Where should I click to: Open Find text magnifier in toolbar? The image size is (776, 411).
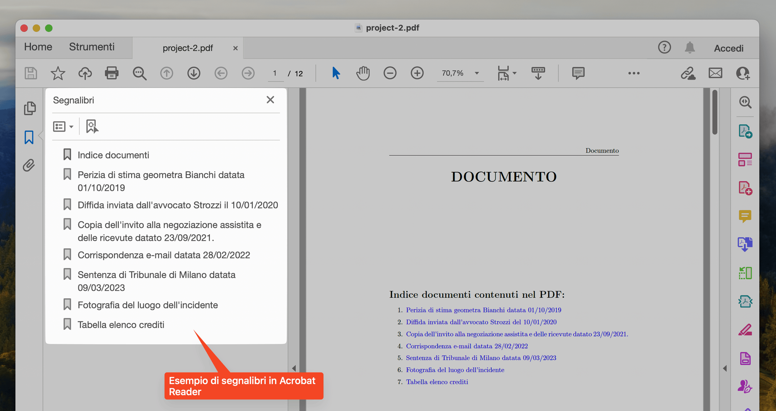pos(139,74)
